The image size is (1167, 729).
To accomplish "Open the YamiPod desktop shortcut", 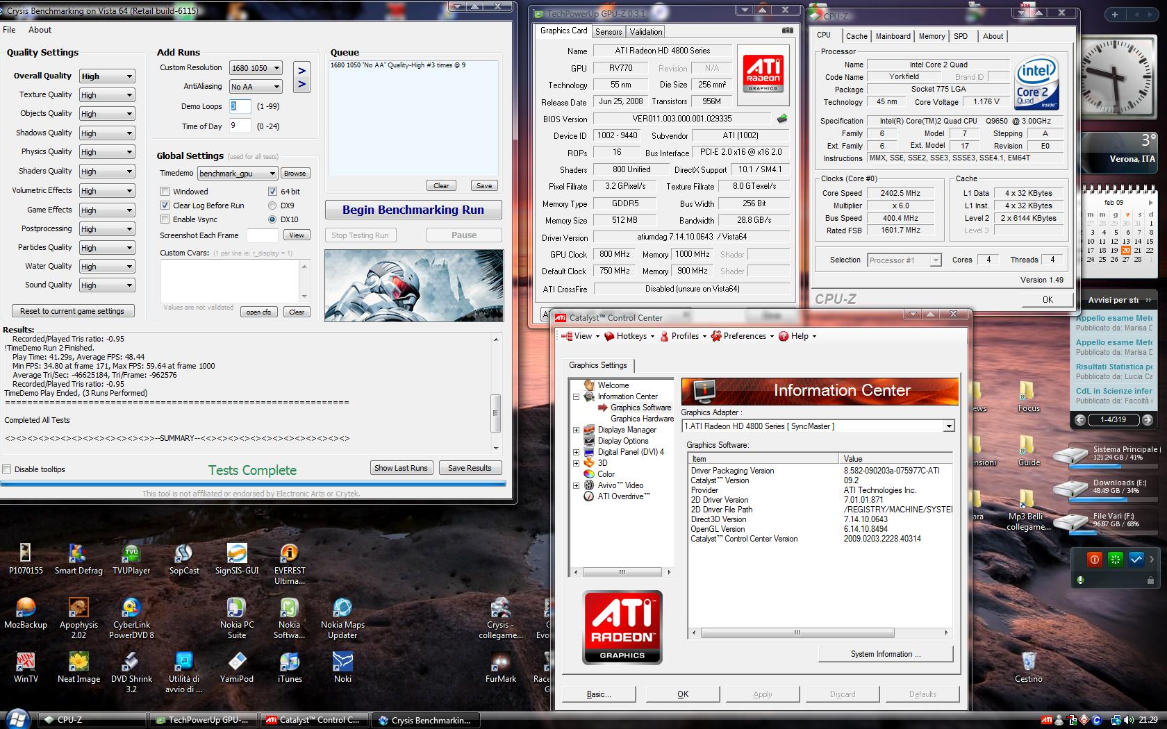I will pyautogui.click(x=237, y=667).
